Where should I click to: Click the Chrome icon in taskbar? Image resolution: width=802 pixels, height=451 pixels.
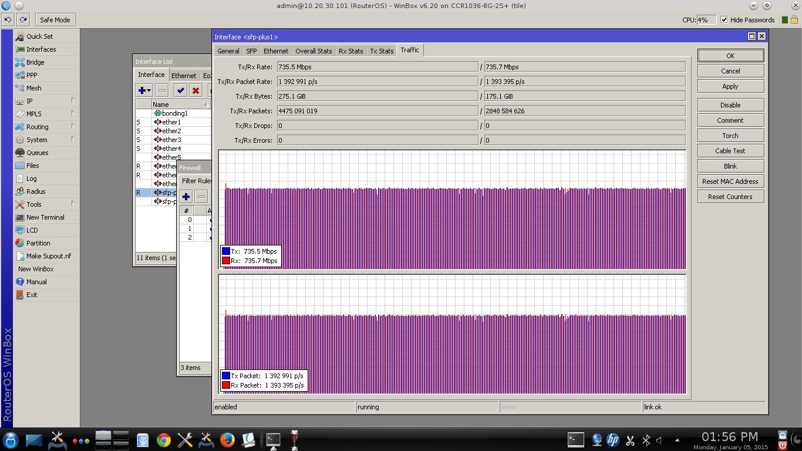[x=163, y=439]
